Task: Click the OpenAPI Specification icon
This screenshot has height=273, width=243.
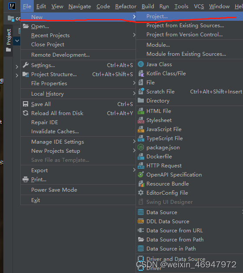Action: click(x=141, y=174)
